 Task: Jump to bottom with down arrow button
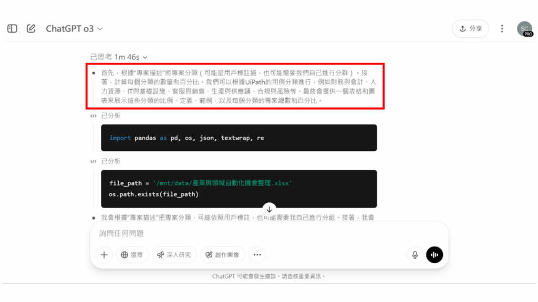pos(270,209)
